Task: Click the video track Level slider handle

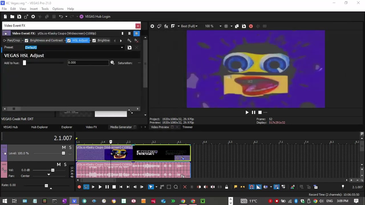Action: (x=63, y=153)
